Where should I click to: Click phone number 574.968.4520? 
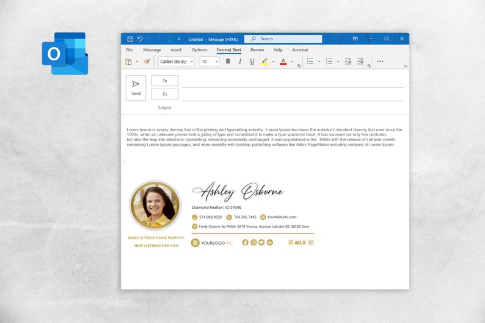coord(210,217)
